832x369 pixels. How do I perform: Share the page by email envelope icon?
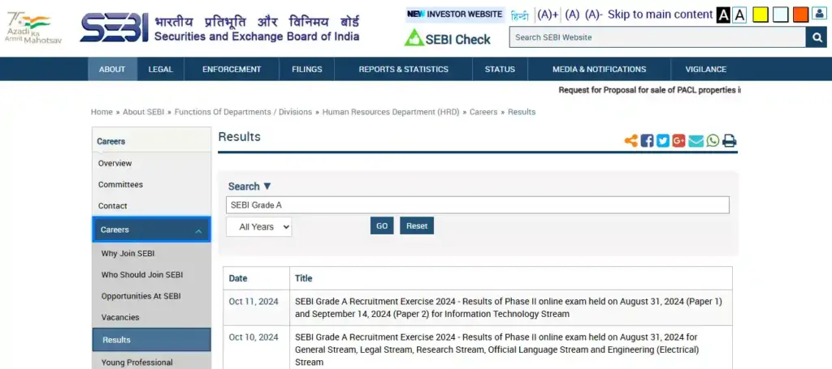pyautogui.click(x=696, y=141)
